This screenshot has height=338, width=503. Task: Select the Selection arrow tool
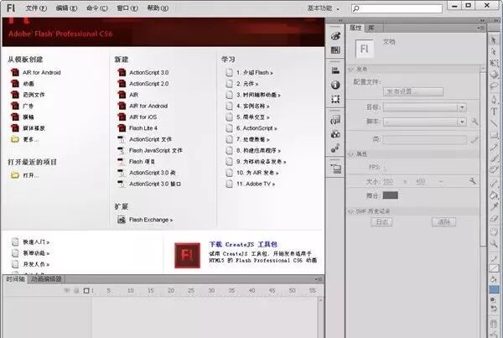pyautogui.click(x=494, y=40)
